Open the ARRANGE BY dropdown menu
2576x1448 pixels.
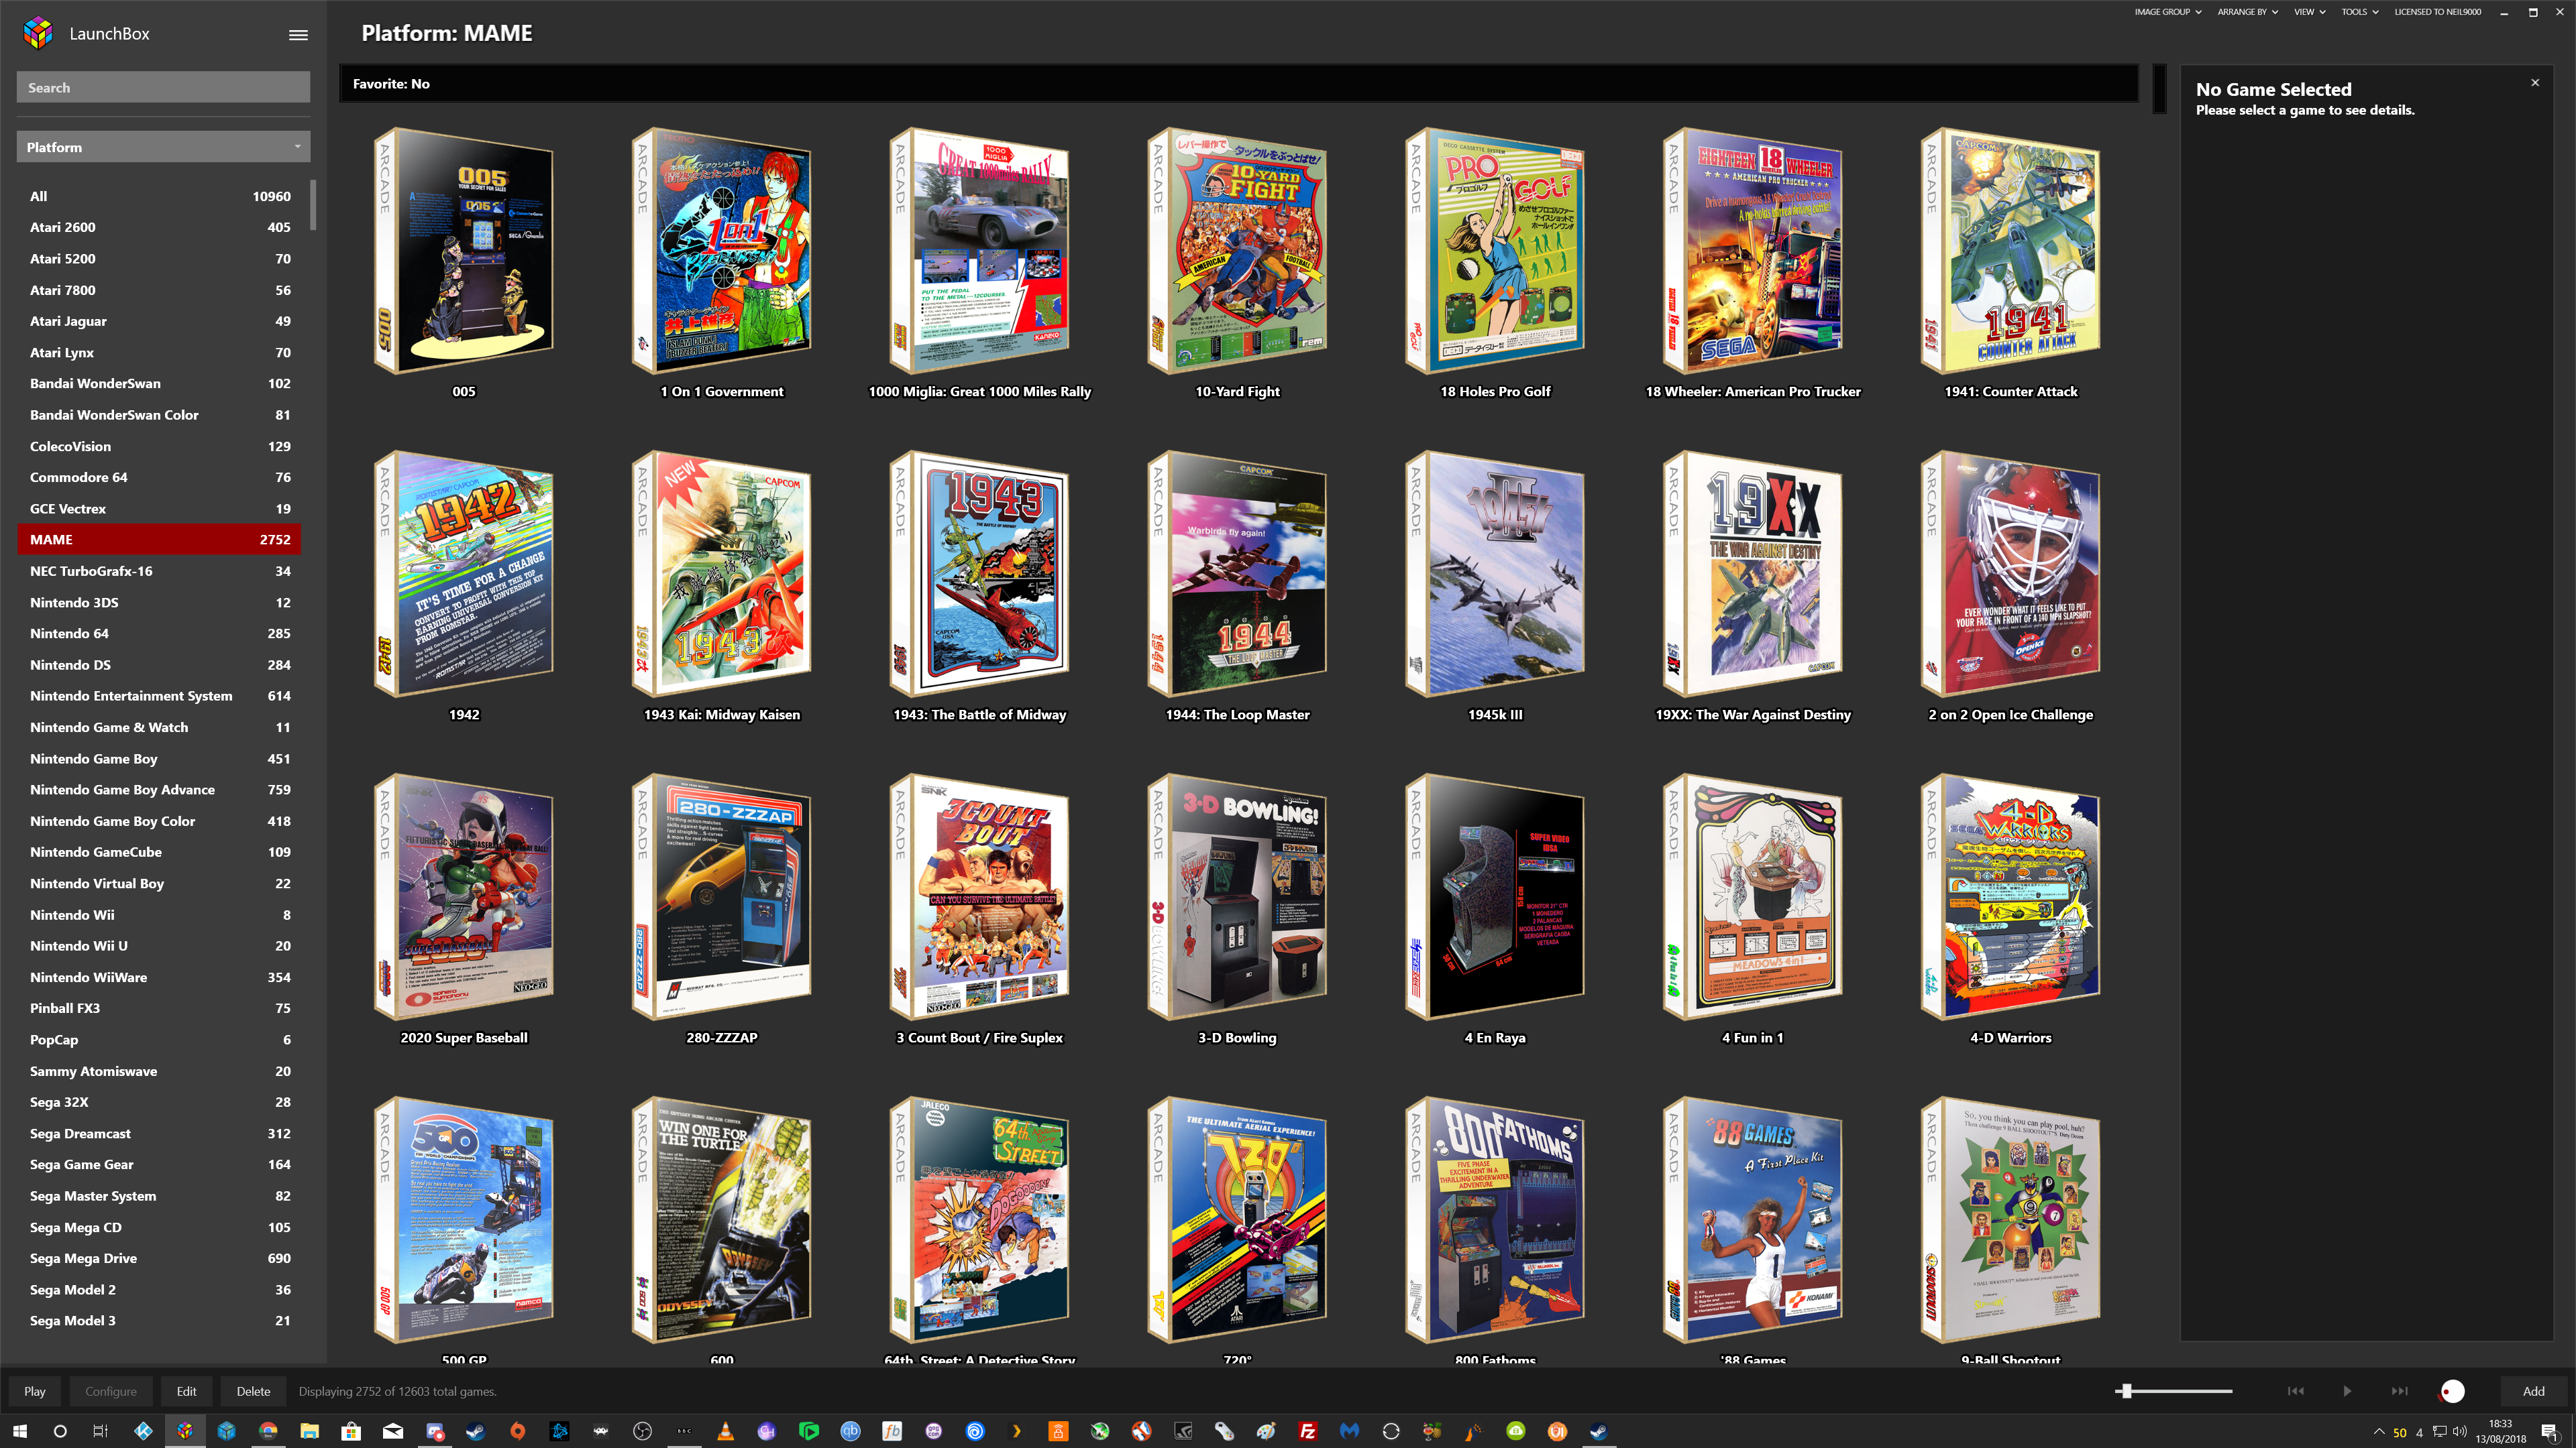(x=2247, y=12)
